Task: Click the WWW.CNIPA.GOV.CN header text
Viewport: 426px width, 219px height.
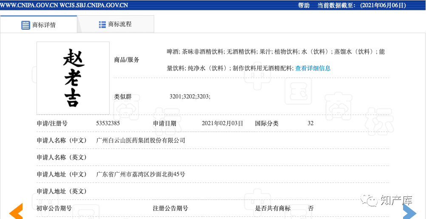Action: [29, 6]
